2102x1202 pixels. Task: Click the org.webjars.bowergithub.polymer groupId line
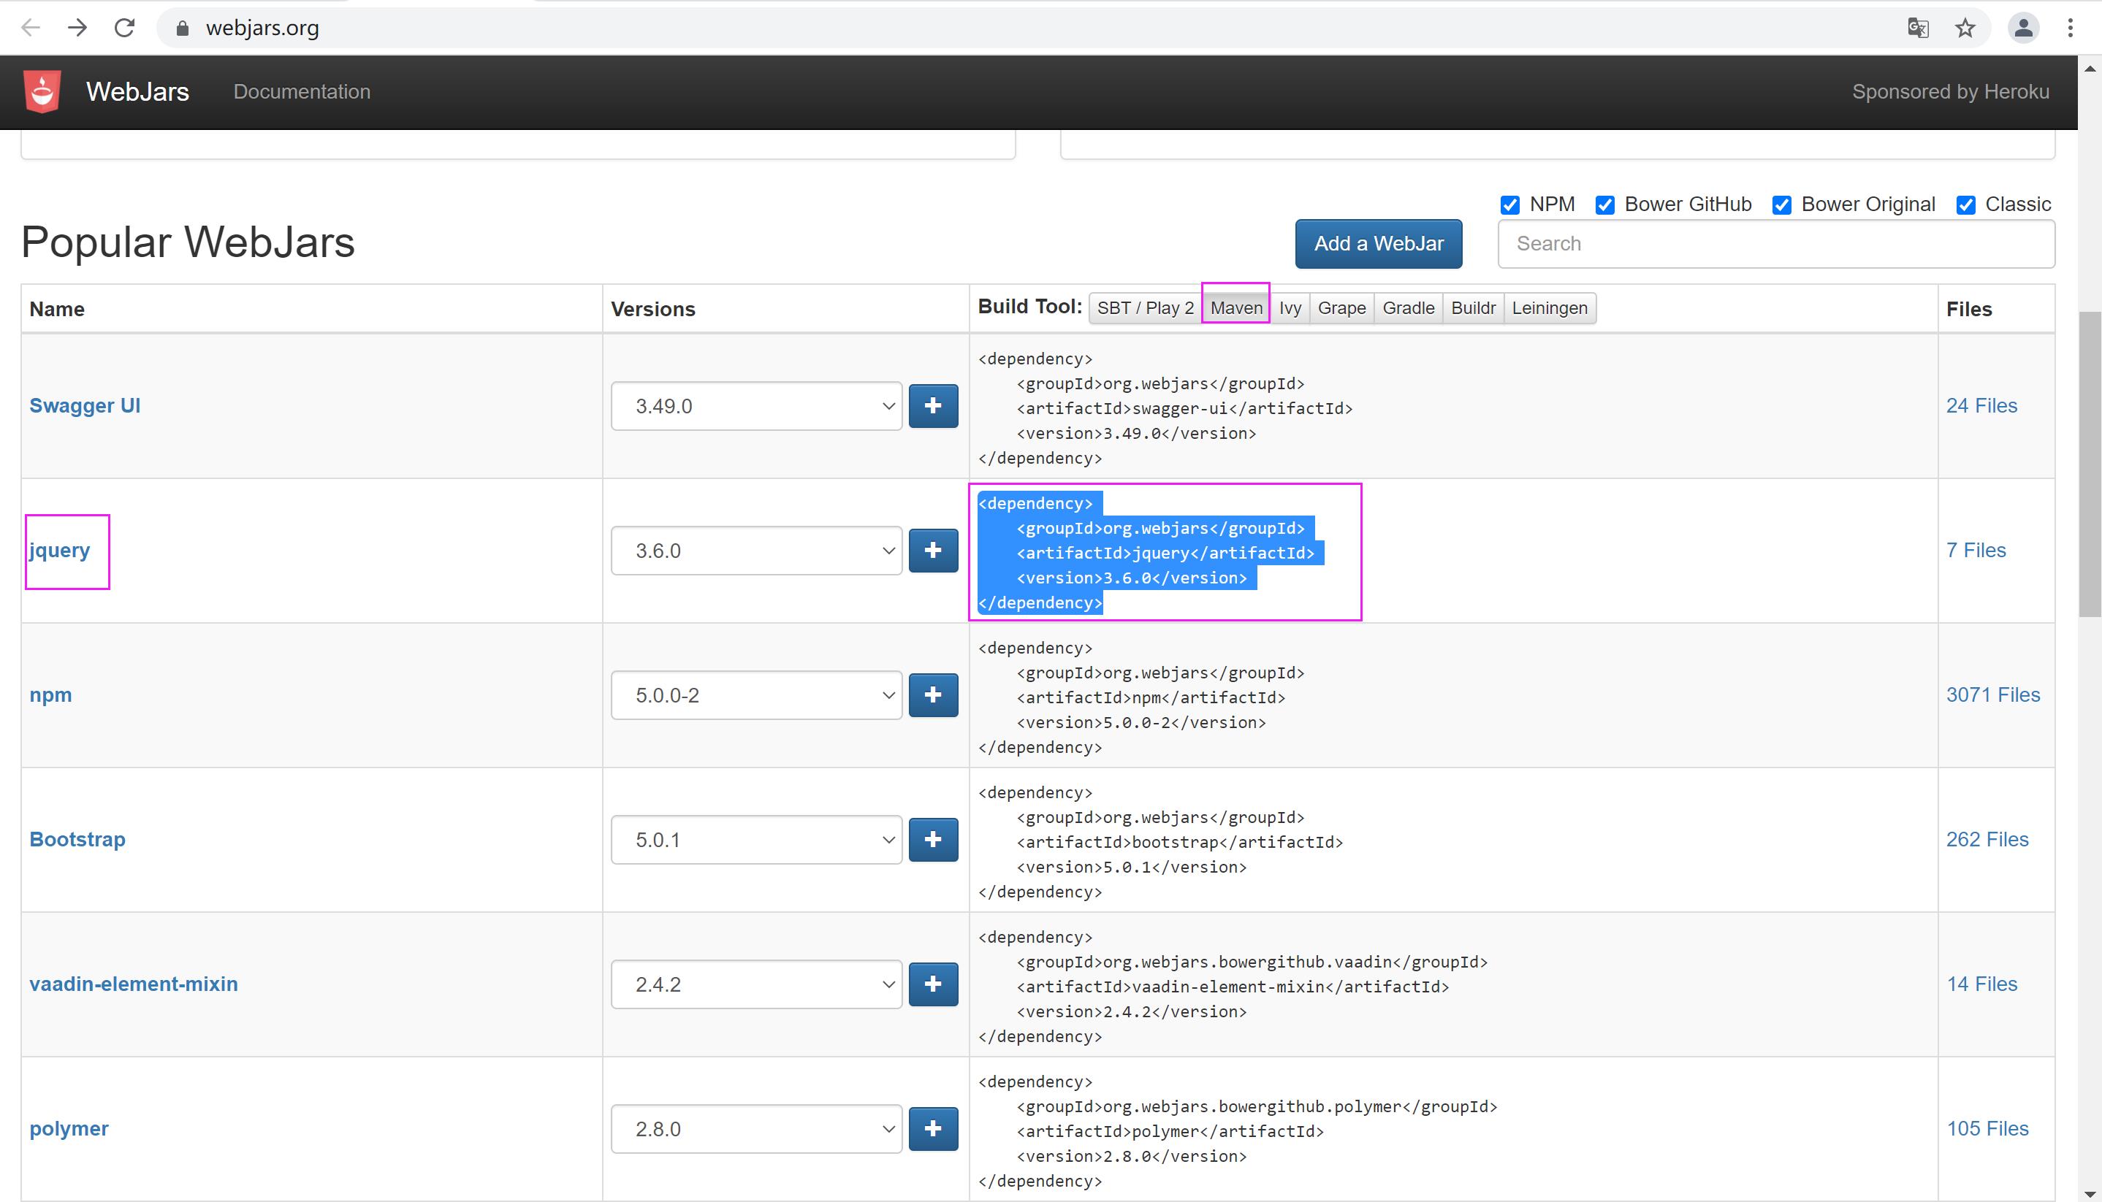1256,1106
